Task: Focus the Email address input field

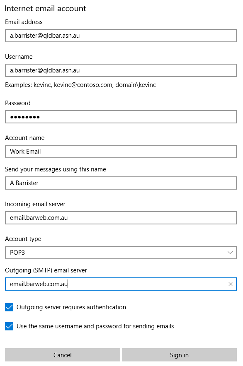Action: (x=121, y=36)
